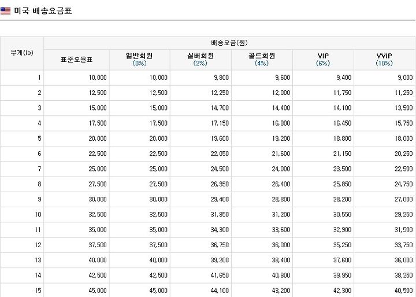Click the 29,400 silver member rate
The image size is (416, 297).
tap(220, 199)
